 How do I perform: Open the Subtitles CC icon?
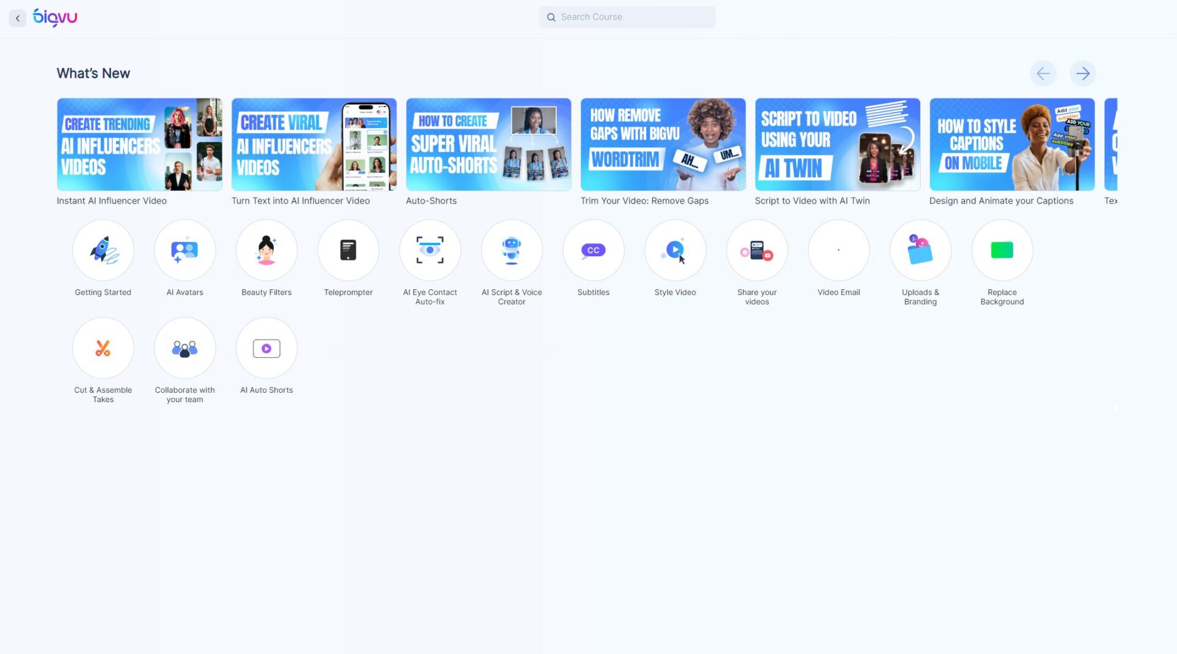(593, 250)
